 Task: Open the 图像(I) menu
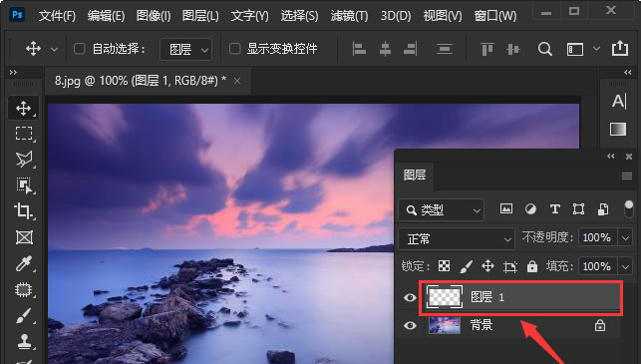click(x=154, y=16)
